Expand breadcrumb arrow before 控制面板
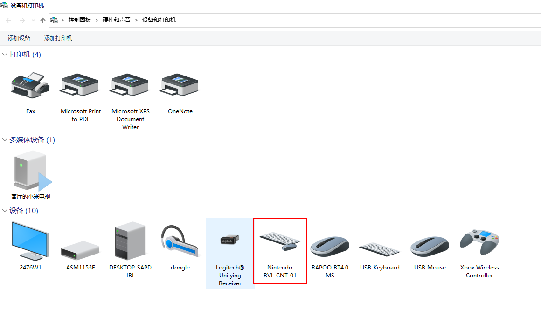Screen dimensions: 541x317 pos(62,21)
